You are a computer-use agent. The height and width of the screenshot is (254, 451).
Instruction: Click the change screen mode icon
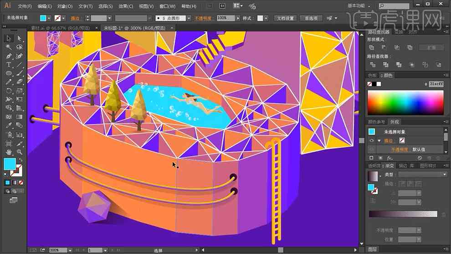point(14,200)
